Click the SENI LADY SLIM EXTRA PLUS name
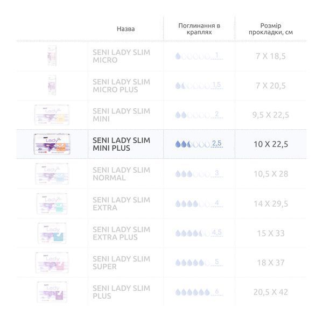Viewport: 323px width, 323px height. [121, 233]
